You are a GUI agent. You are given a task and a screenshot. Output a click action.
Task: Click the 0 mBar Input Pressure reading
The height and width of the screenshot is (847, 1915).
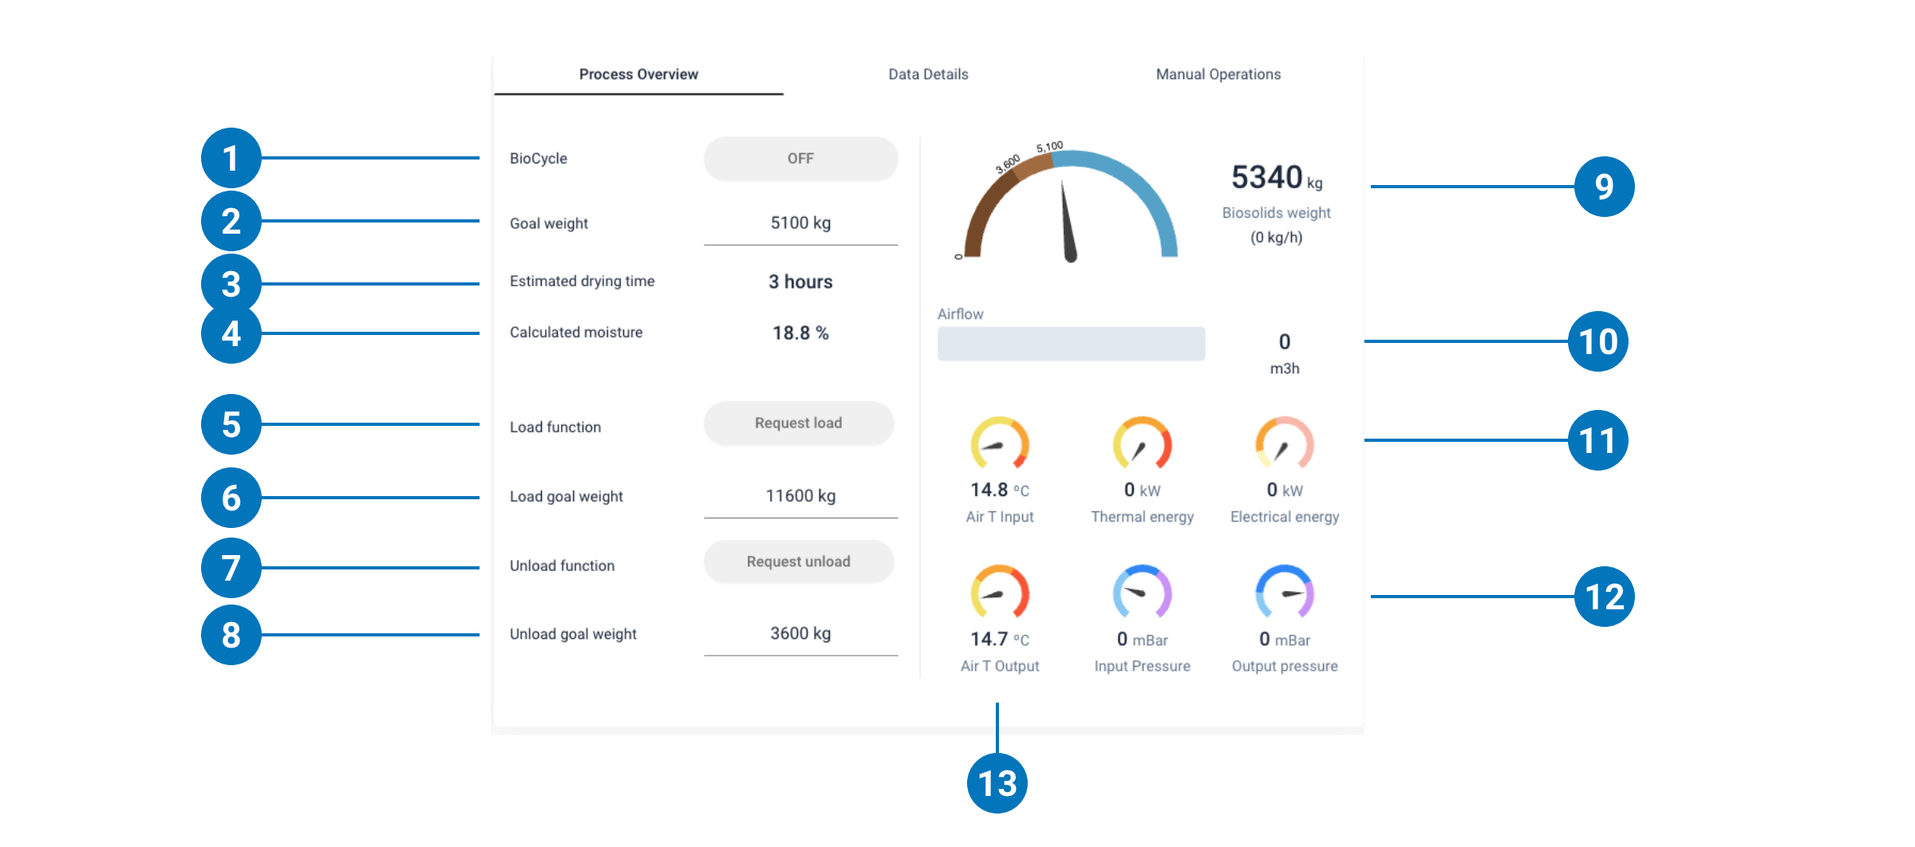click(x=1143, y=639)
